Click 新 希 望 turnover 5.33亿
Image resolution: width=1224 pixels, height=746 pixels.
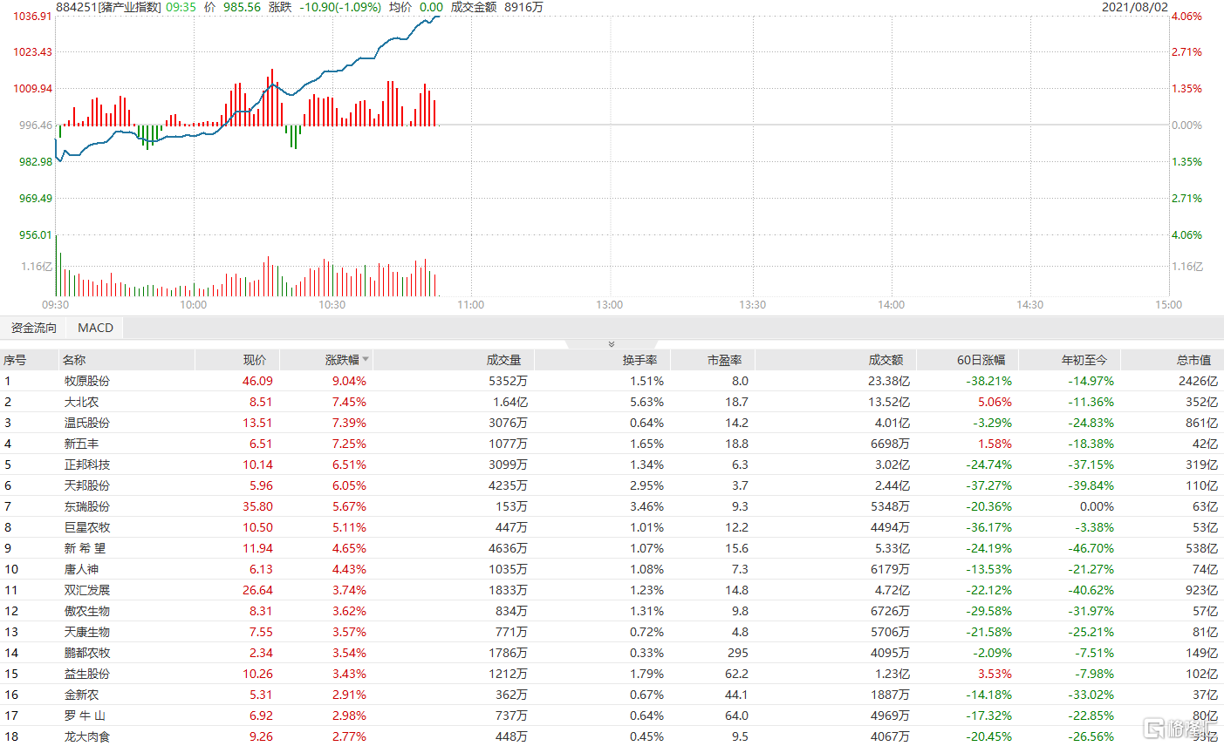(892, 548)
